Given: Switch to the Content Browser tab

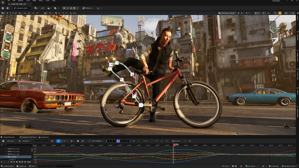Looking at the screenshot, I should 8,137.
